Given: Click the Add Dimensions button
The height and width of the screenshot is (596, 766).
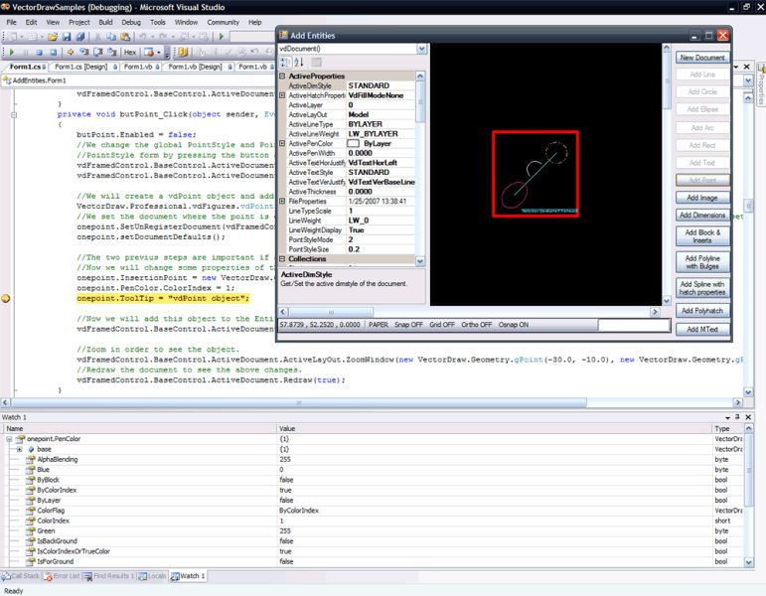Looking at the screenshot, I should pyautogui.click(x=702, y=215).
